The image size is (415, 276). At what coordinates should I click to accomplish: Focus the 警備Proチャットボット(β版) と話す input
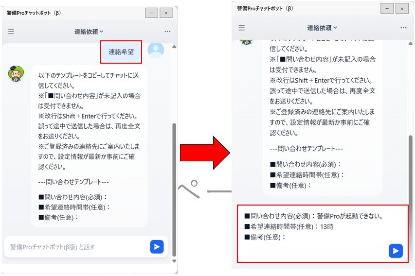tap(77, 247)
